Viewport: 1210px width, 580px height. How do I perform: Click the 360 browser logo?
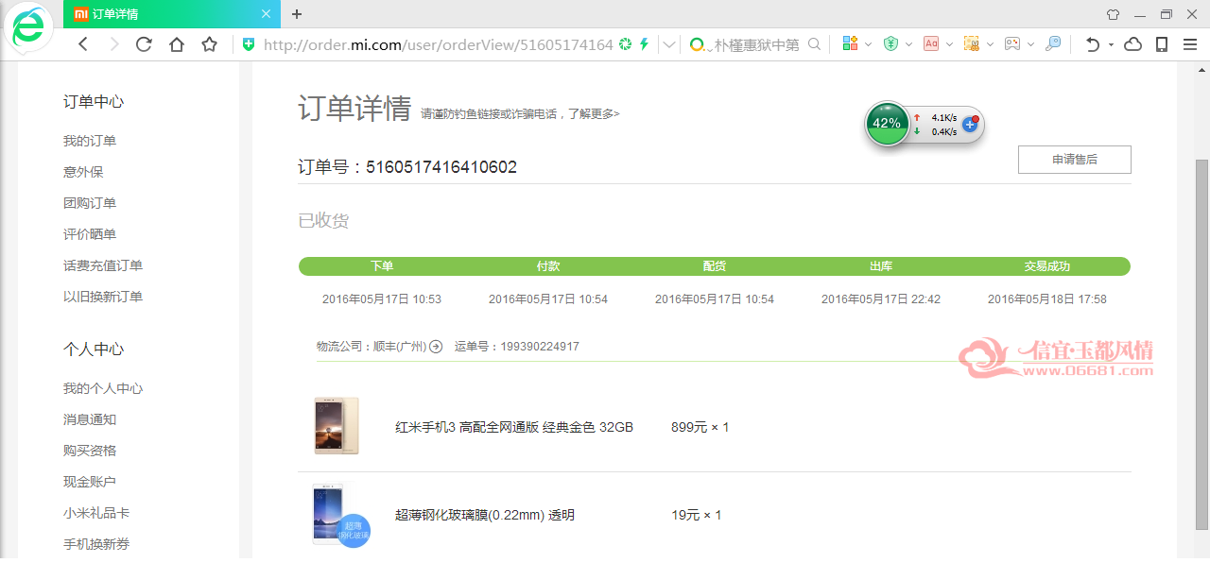pyautogui.click(x=27, y=28)
